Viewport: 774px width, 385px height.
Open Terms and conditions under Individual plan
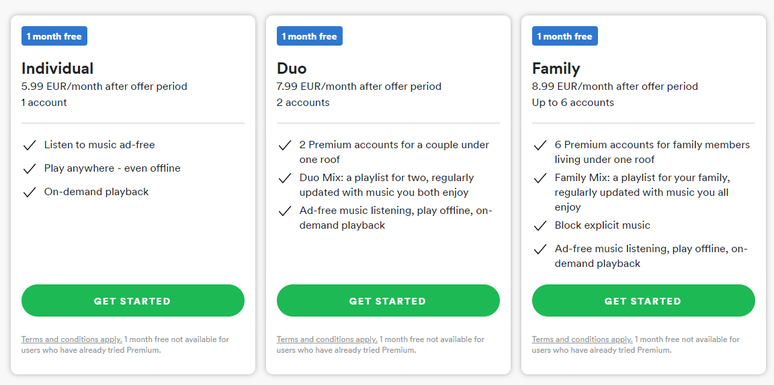[71, 339]
